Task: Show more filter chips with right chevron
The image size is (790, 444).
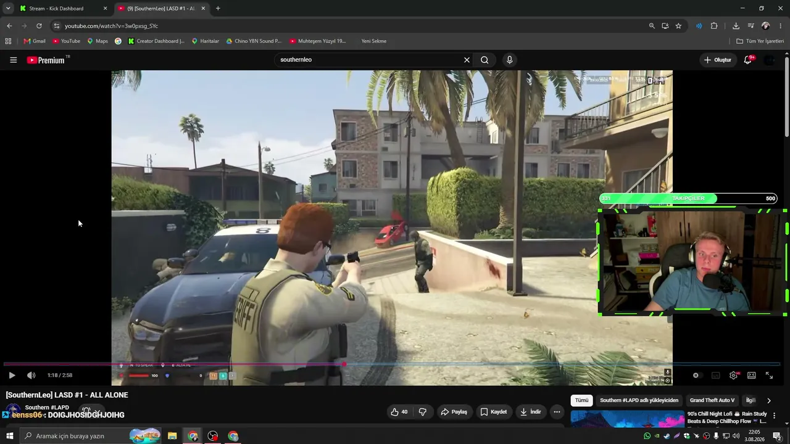Action: click(x=768, y=400)
